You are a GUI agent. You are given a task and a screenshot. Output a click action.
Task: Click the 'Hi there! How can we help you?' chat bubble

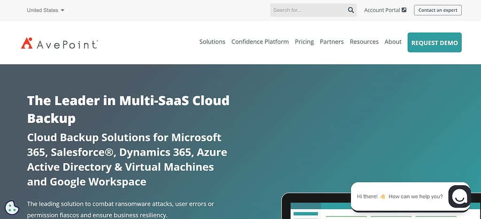click(400, 196)
